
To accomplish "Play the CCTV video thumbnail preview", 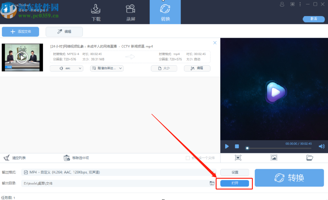I will click(22, 57).
